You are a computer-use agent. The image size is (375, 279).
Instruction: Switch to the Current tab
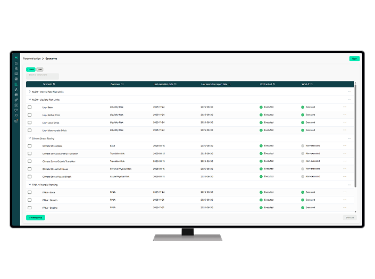click(x=30, y=69)
